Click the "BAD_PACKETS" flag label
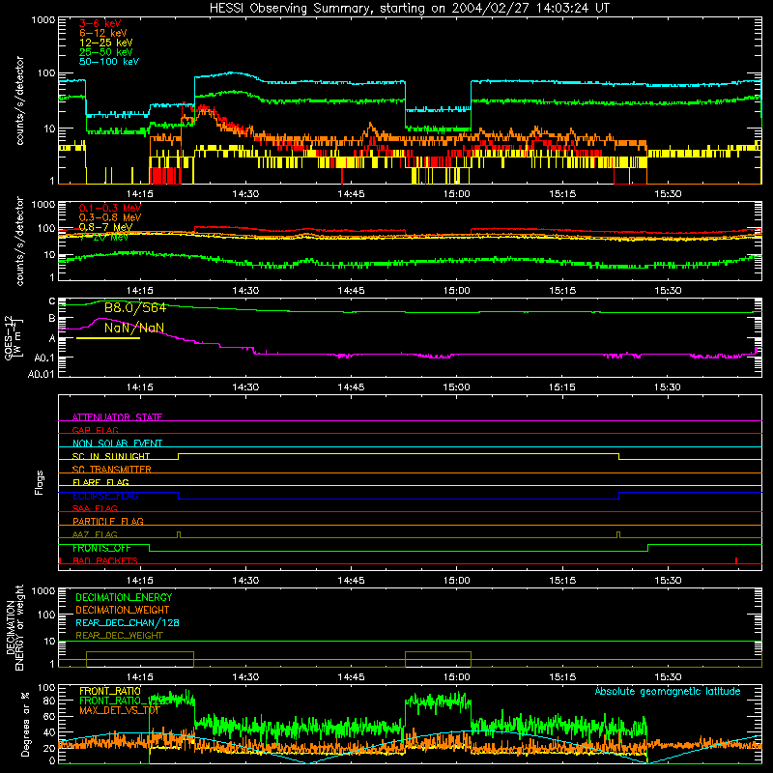This screenshot has height=773, width=773. (105, 560)
